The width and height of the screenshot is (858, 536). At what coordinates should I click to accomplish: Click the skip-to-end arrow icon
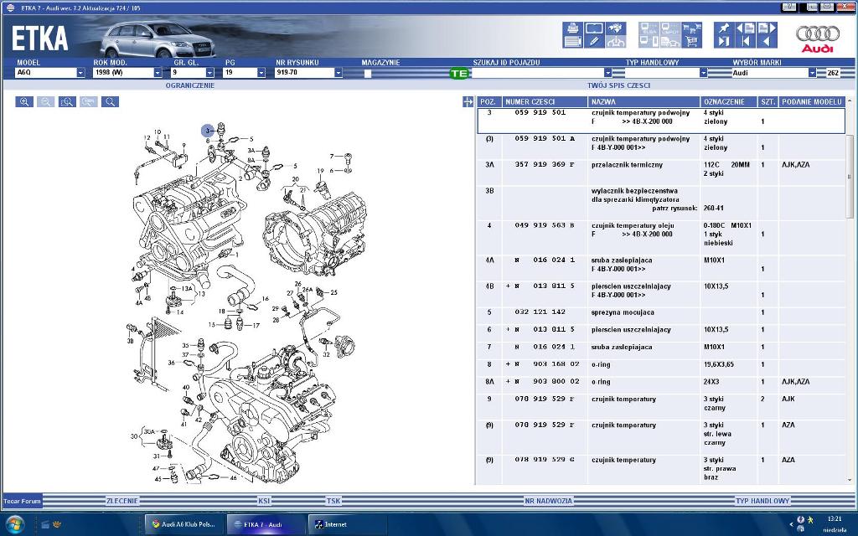[x=724, y=42]
